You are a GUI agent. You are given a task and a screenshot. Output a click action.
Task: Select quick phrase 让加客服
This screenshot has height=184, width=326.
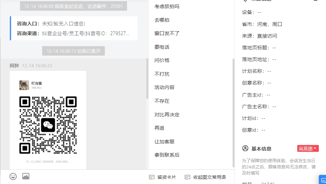click(x=164, y=141)
